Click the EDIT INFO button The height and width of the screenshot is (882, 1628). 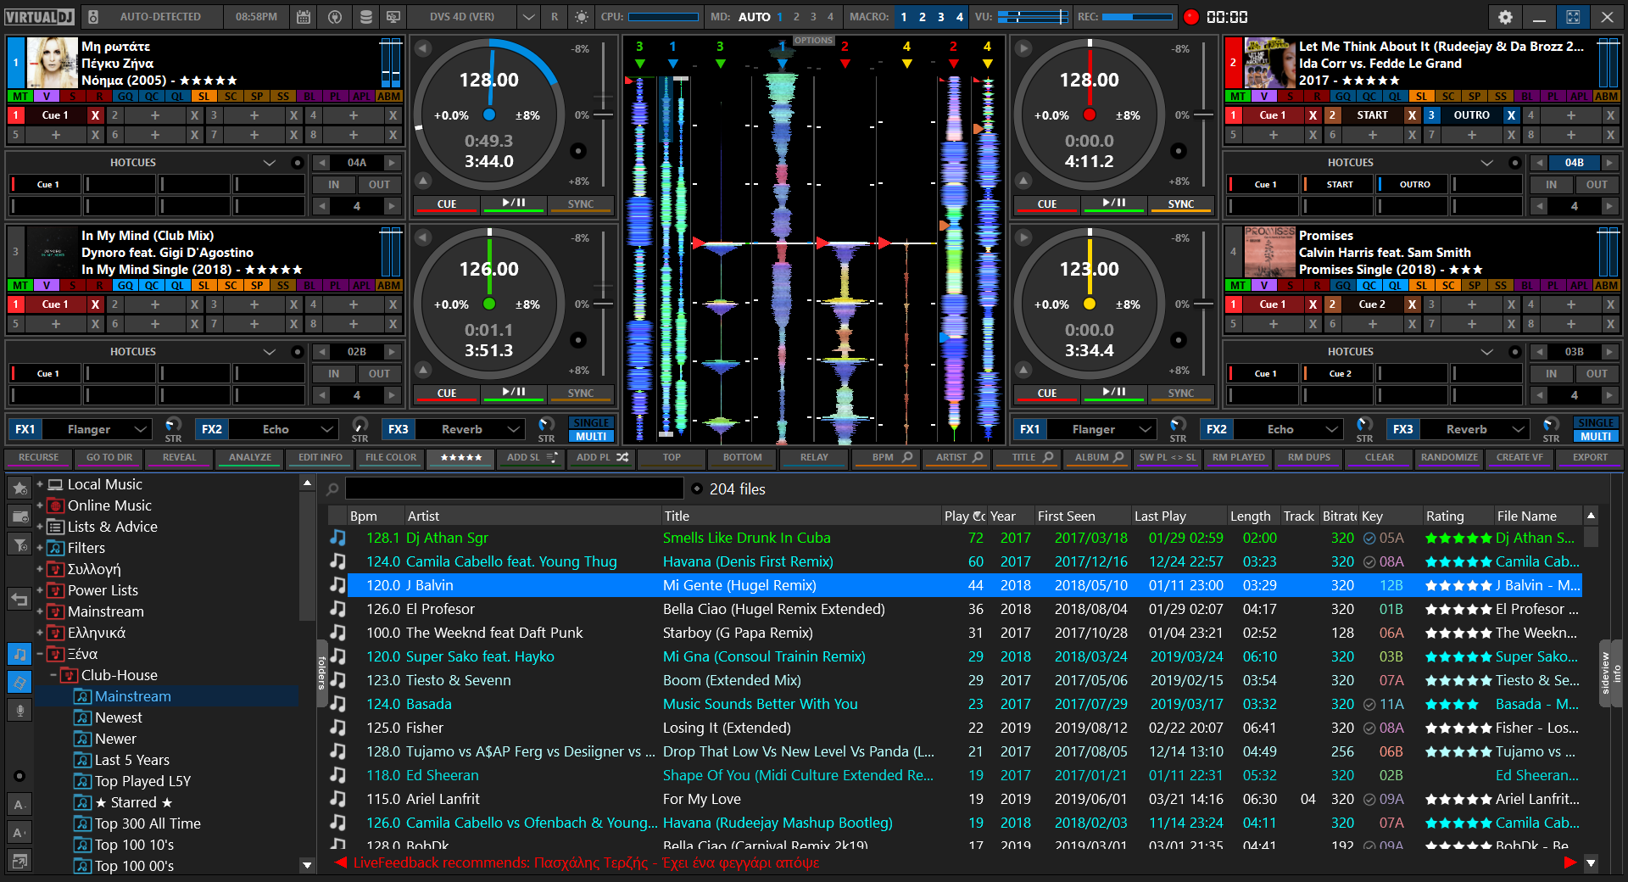coord(321,457)
